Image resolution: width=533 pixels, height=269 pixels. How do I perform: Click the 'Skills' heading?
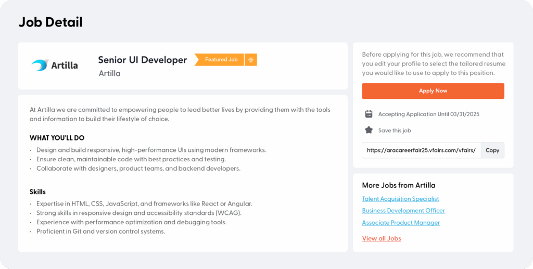click(x=37, y=192)
